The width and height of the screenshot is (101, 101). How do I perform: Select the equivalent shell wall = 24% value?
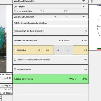coord(84,40)
